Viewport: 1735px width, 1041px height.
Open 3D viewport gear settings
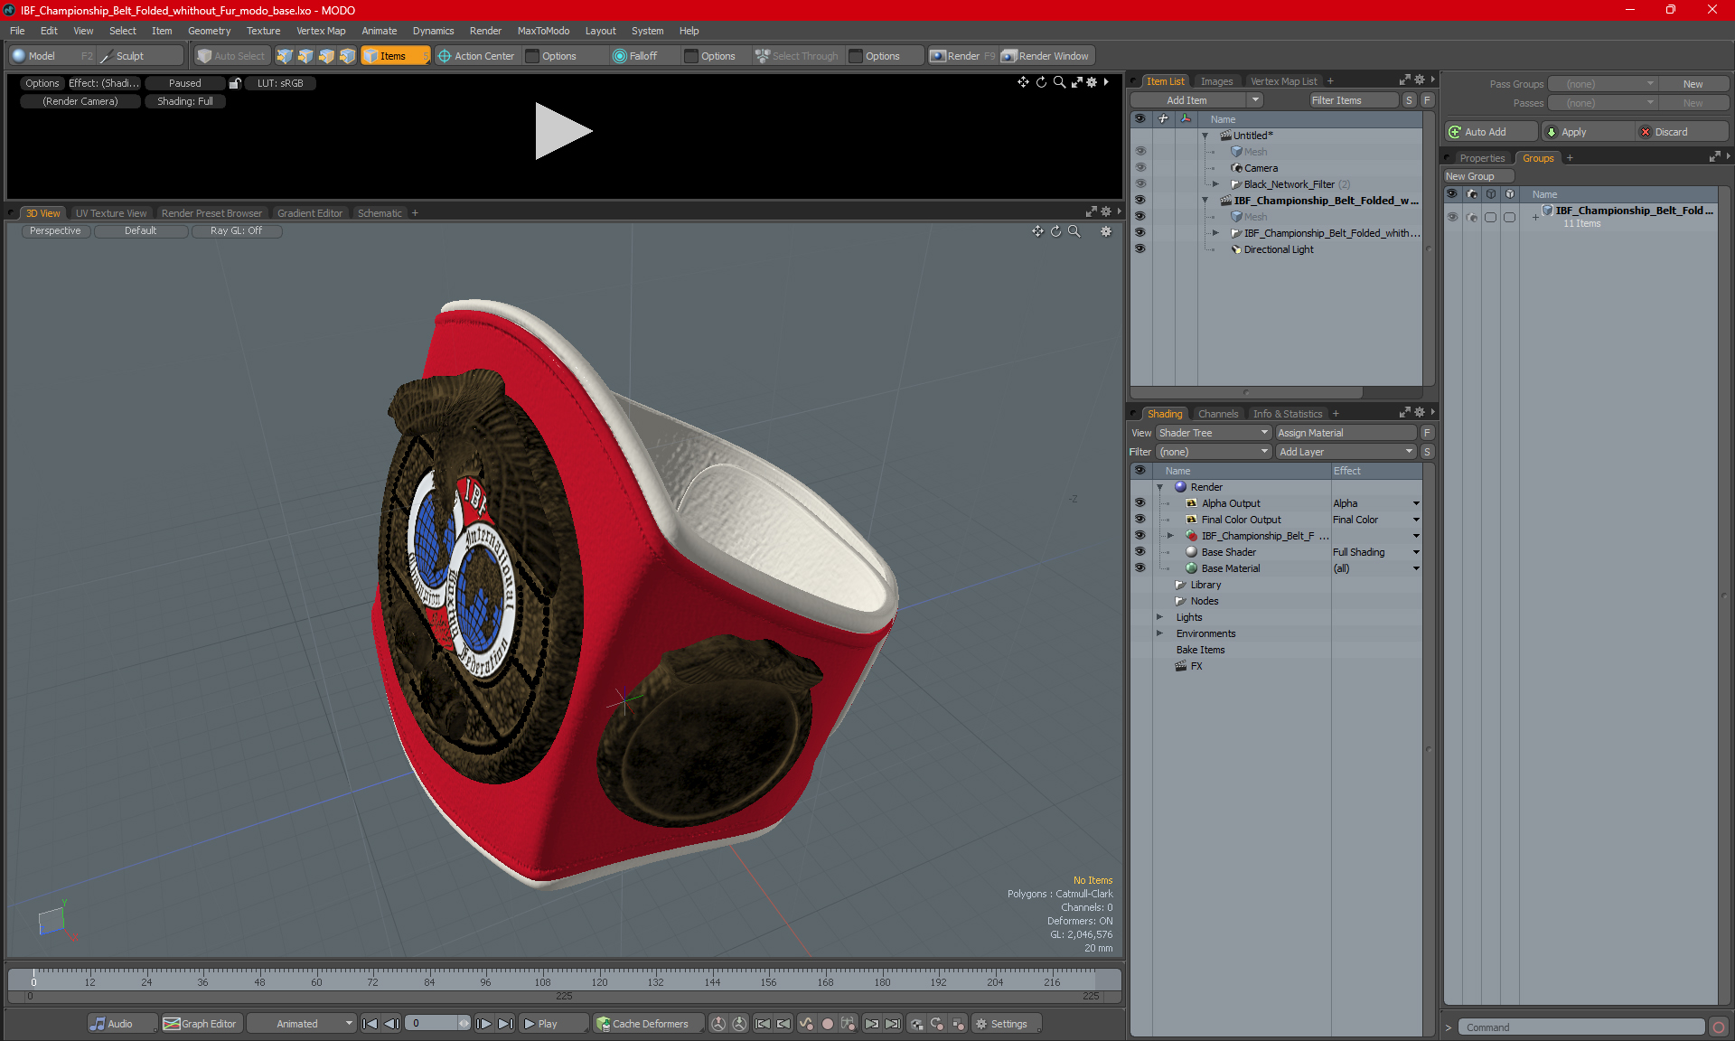point(1106,231)
